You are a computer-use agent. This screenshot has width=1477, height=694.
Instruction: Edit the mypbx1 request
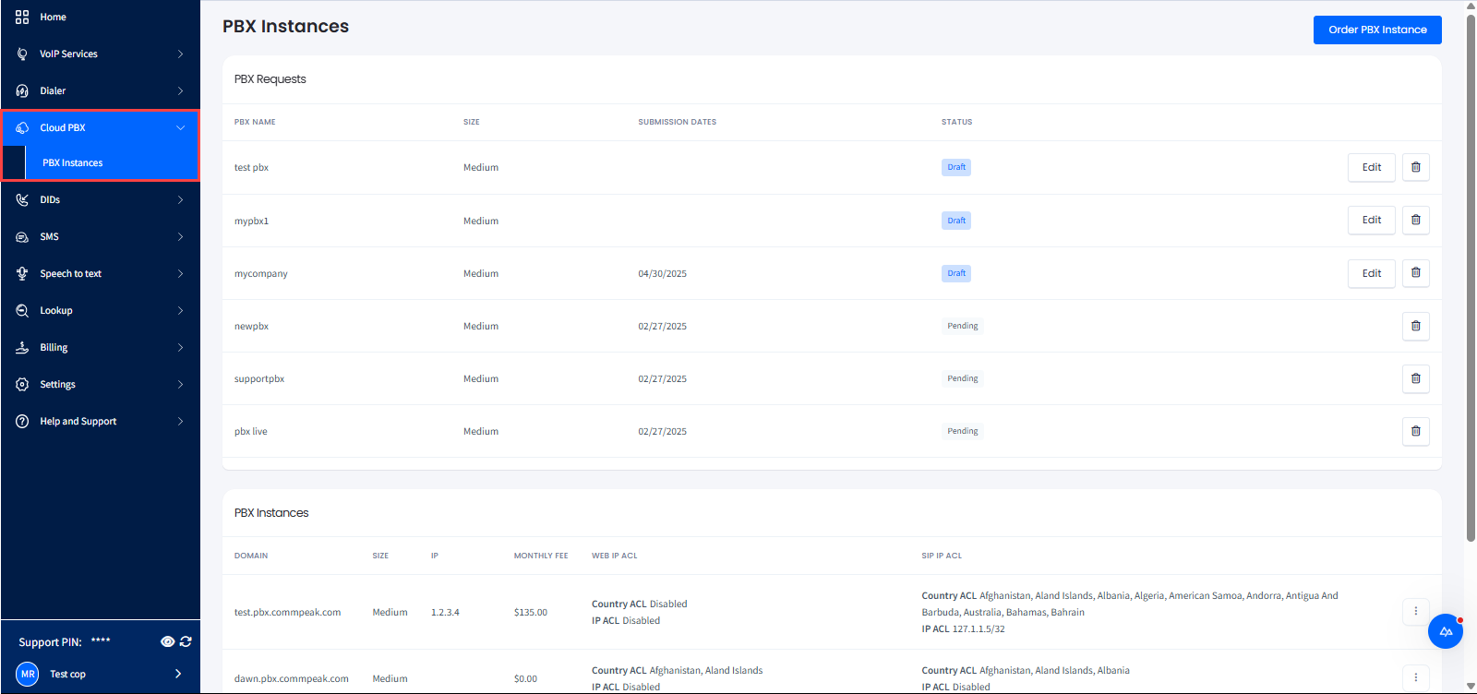coord(1372,220)
